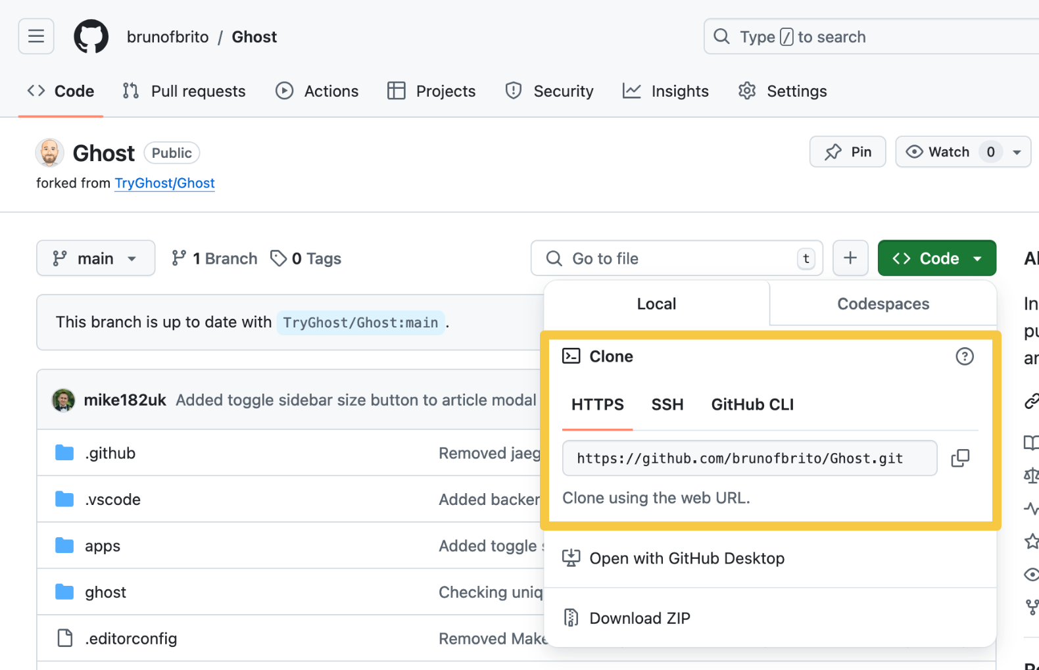Click the Go to file search field
Screen dimensions: 1039x670
677,258
